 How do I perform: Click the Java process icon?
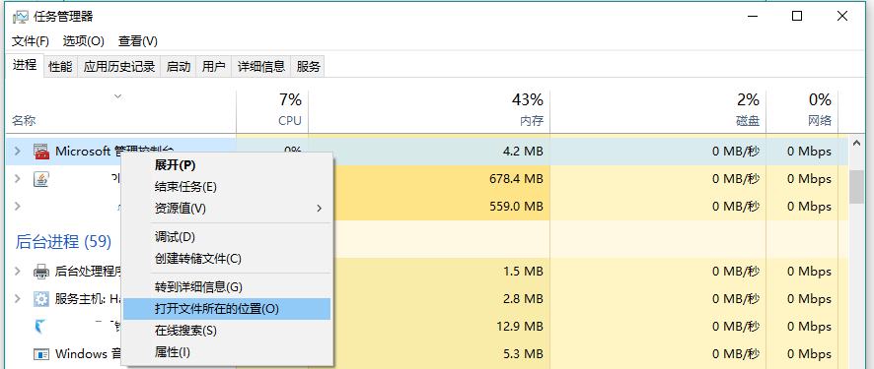click(41, 179)
